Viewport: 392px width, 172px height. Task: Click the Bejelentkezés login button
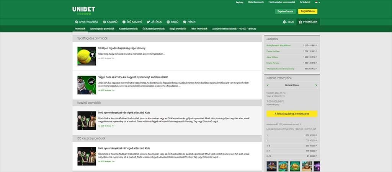(285, 11)
